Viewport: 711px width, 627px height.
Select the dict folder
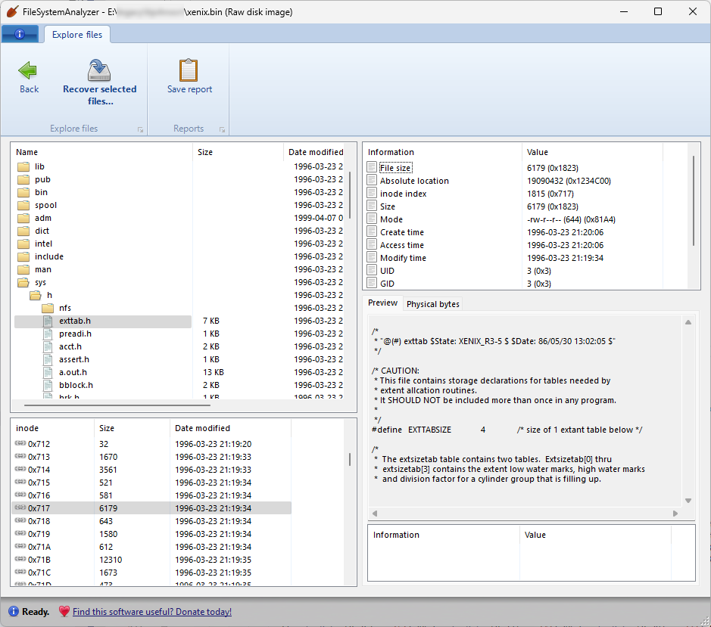[x=42, y=231]
